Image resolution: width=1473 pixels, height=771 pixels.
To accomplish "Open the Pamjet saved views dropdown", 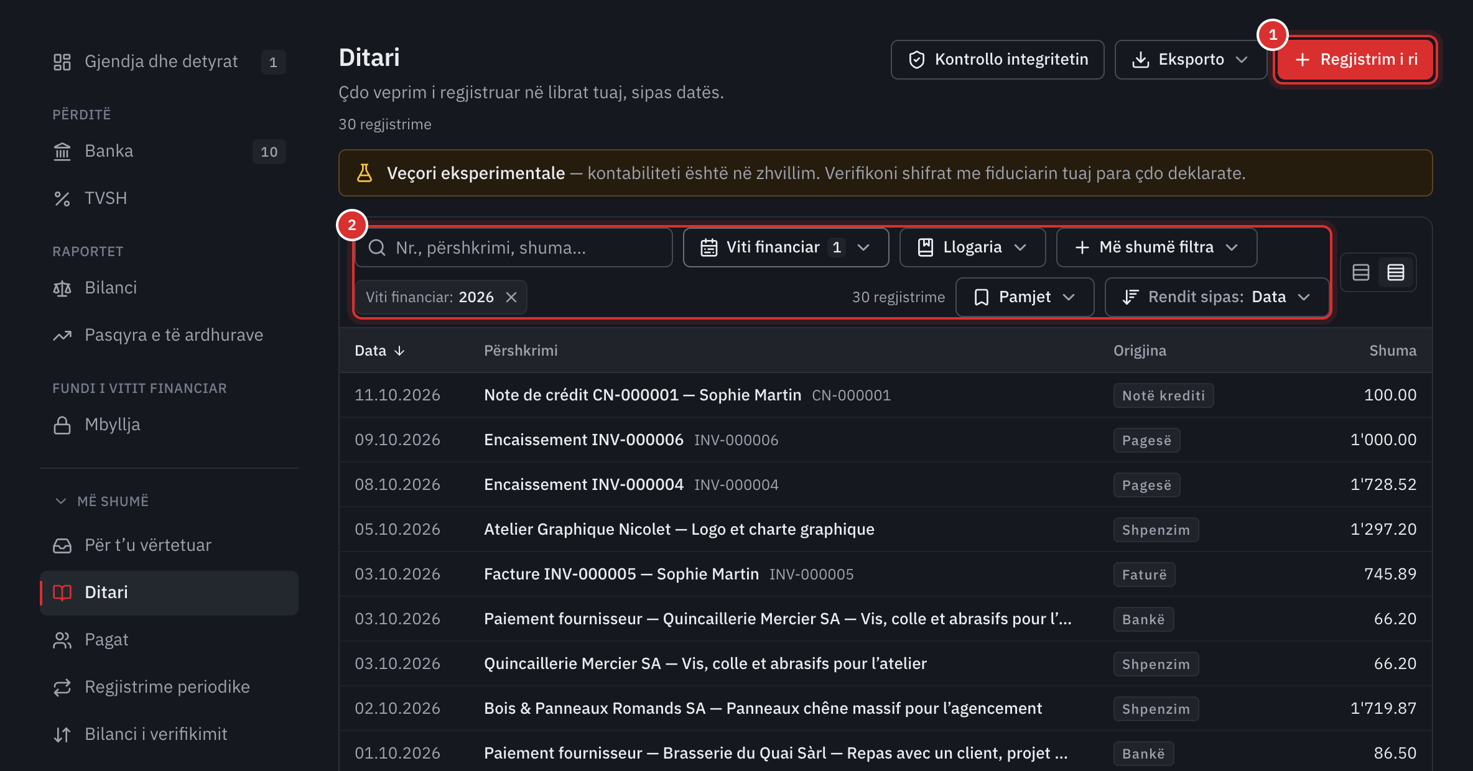I will (x=1025, y=297).
